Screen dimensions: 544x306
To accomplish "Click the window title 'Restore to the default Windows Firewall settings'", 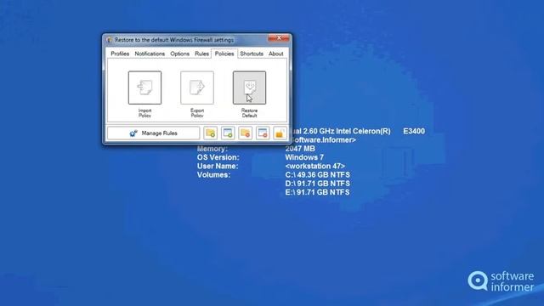I will [174, 40].
